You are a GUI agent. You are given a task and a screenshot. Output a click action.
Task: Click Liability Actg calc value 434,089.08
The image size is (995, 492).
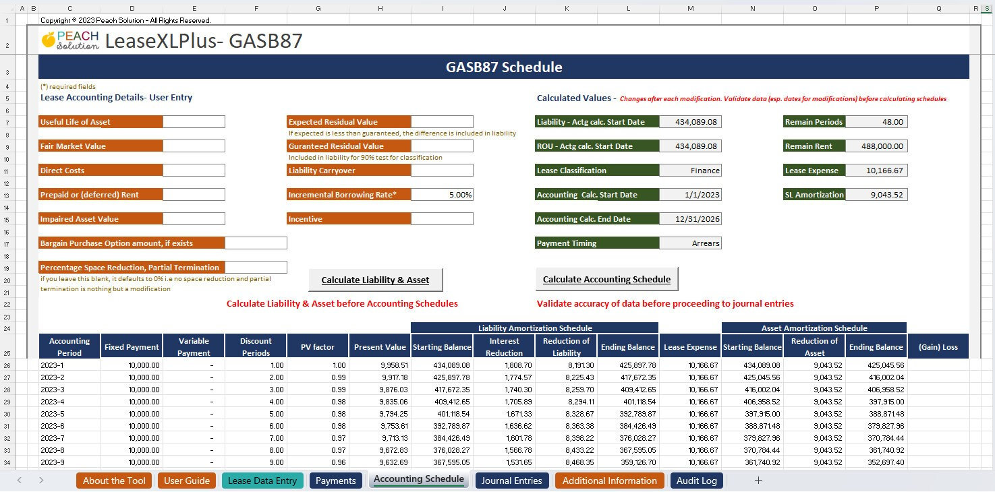(690, 122)
